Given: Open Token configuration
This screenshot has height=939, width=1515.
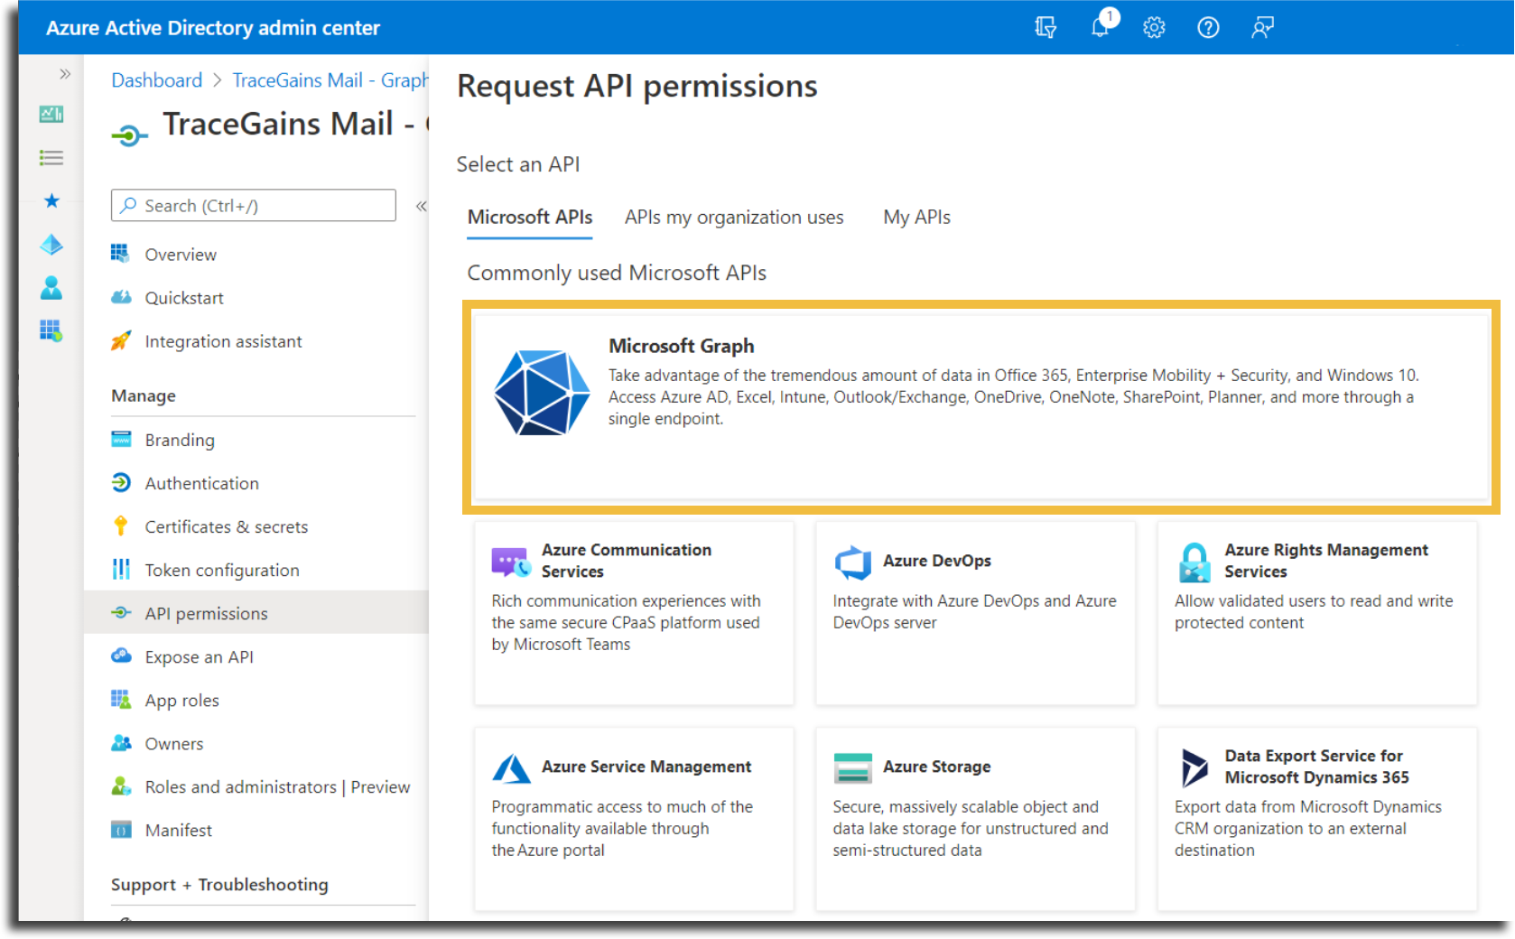Looking at the screenshot, I should coord(222,570).
